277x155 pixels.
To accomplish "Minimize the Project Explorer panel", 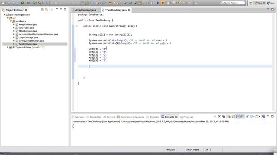I will [61, 9].
